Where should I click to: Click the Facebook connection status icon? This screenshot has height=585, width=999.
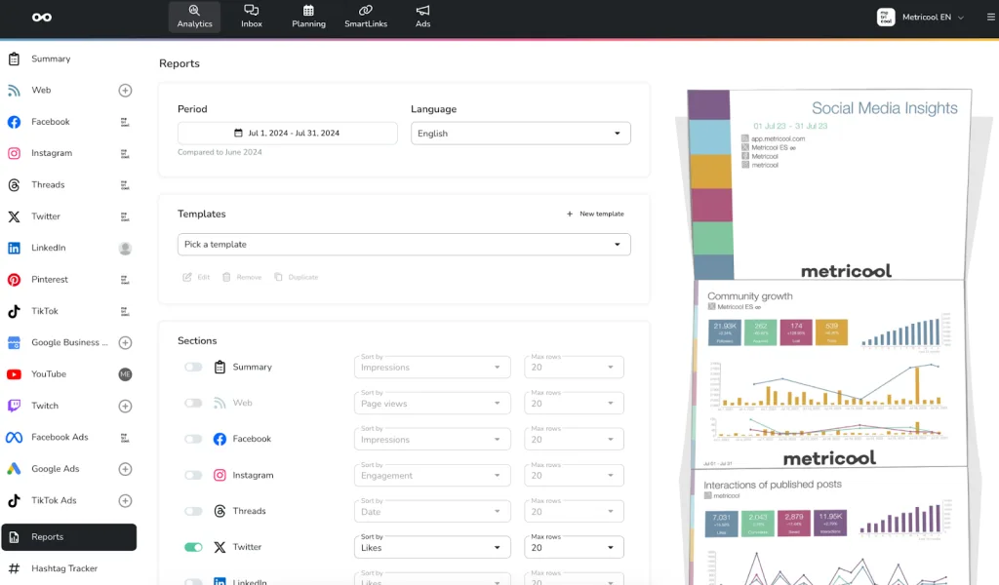(x=125, y=122)
